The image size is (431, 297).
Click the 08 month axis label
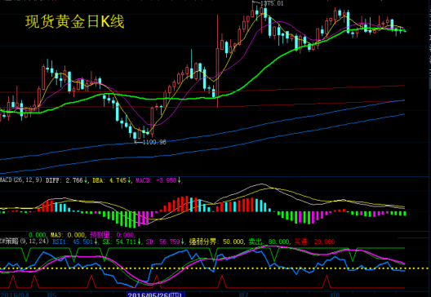pyautogui.click(x=335, y=295)
